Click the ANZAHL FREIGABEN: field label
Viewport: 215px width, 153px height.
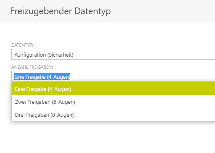pyautogui.click(x=32, y=67)
